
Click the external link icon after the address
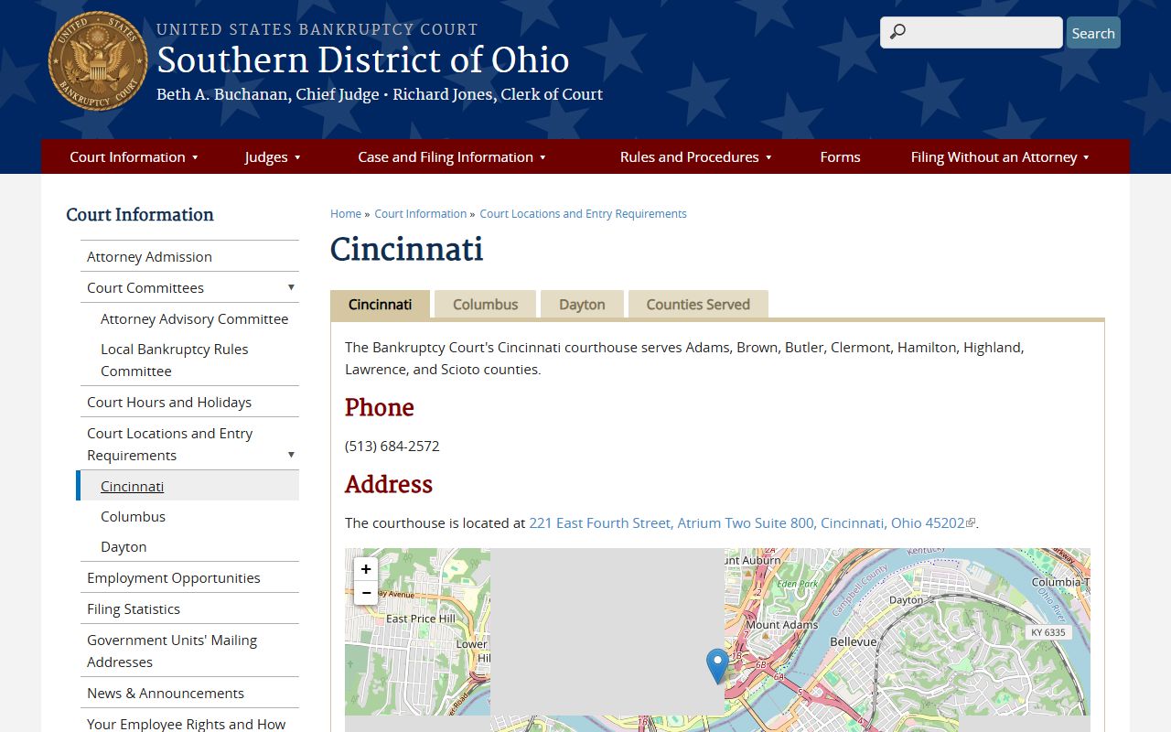[x=971, y=523]
